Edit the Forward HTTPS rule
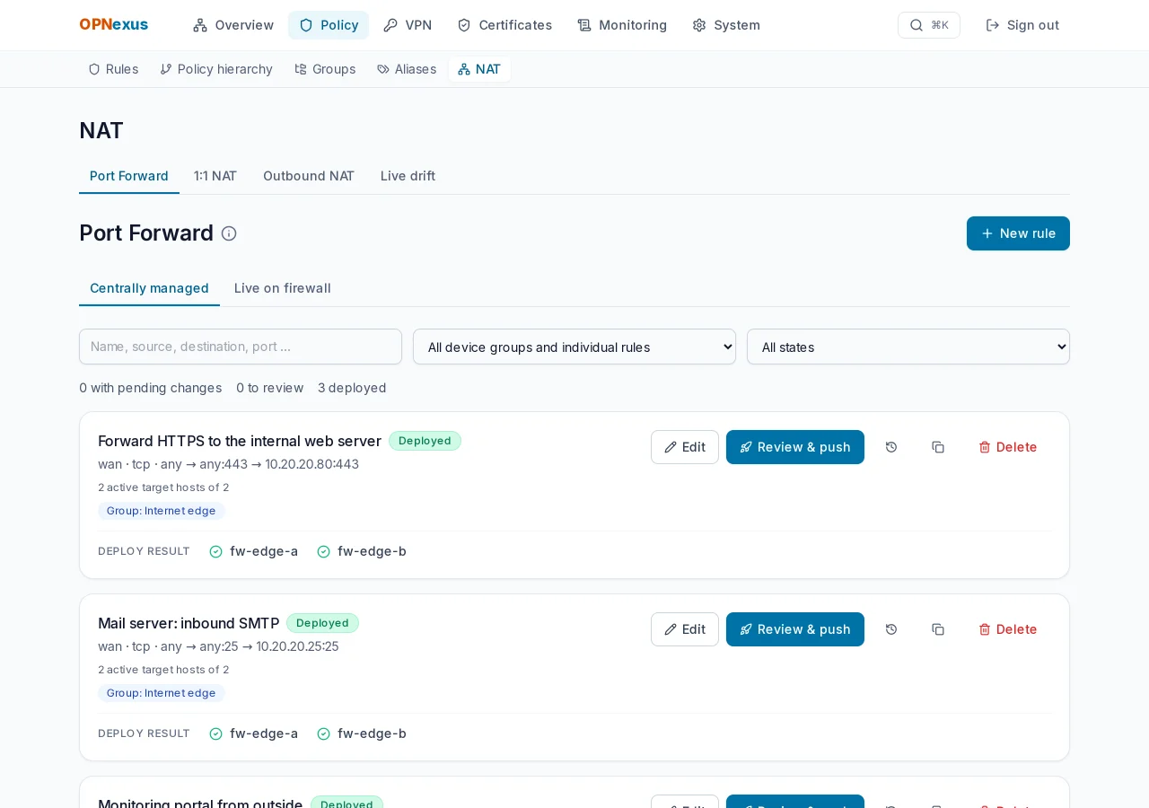Viewport: 1149px width, 808px height. click(685, 447)
